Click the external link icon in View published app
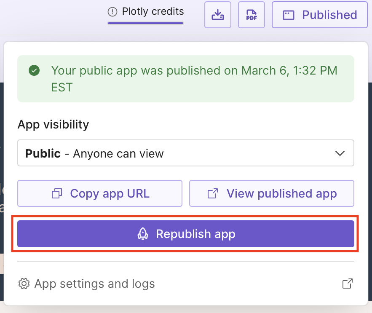The height and width of the screenshot is (313, 372). 212,193
